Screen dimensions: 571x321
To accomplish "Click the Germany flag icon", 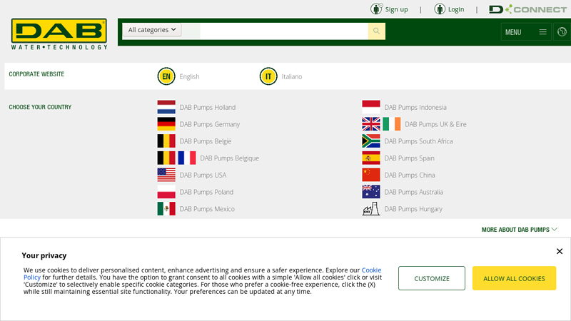I will pos(166,124).
